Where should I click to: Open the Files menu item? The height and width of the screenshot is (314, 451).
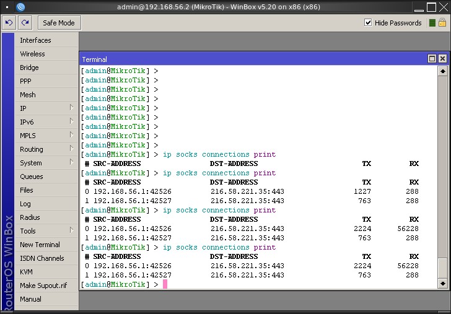pos(46,190)
